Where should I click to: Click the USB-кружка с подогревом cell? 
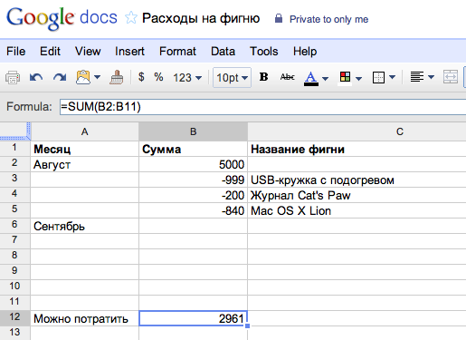(x=357, y=180)
